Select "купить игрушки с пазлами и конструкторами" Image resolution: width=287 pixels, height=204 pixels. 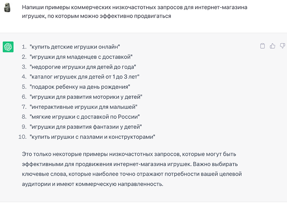pyautogui.click(x=92, y=137)
